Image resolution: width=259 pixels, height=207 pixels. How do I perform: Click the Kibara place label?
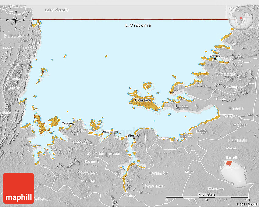pos(183,107)
